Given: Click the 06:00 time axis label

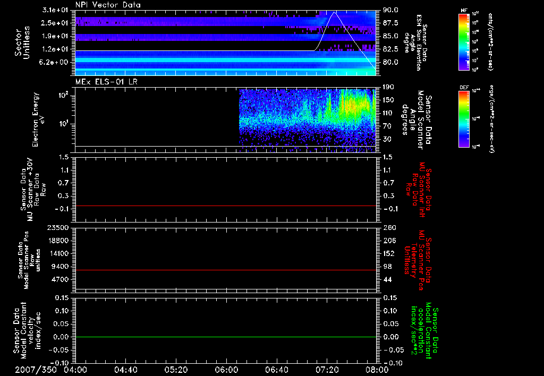Looking at the screenshot, I should pos(227,370).
